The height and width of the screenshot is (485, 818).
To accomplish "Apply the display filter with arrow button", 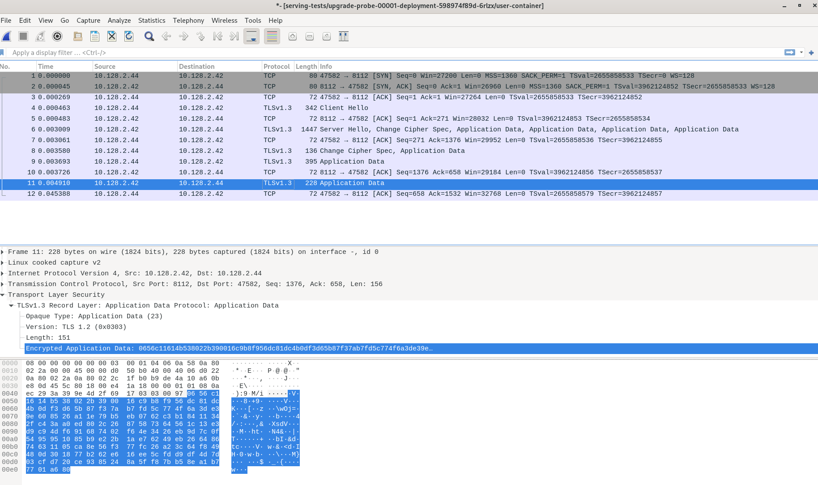I will tap(789, 52).
